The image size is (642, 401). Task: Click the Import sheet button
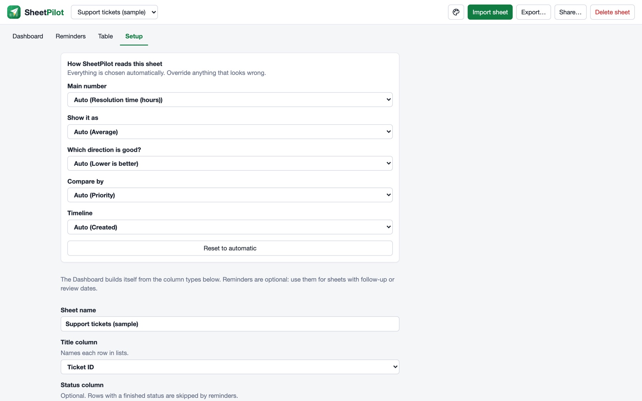point(490,12)
